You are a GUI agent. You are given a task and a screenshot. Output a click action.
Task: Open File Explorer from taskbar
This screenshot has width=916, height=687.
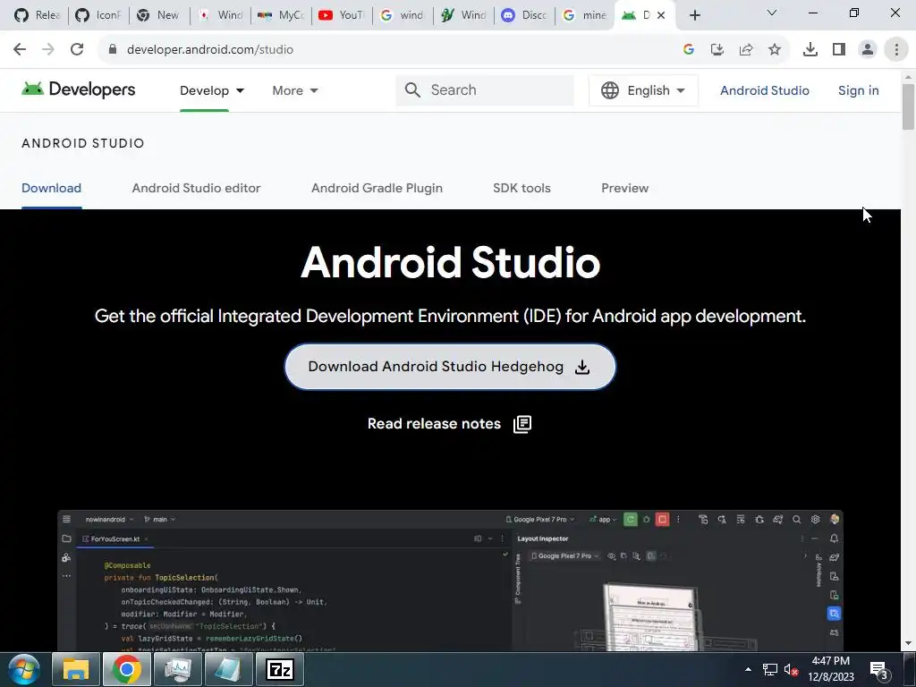coord(76,669)
